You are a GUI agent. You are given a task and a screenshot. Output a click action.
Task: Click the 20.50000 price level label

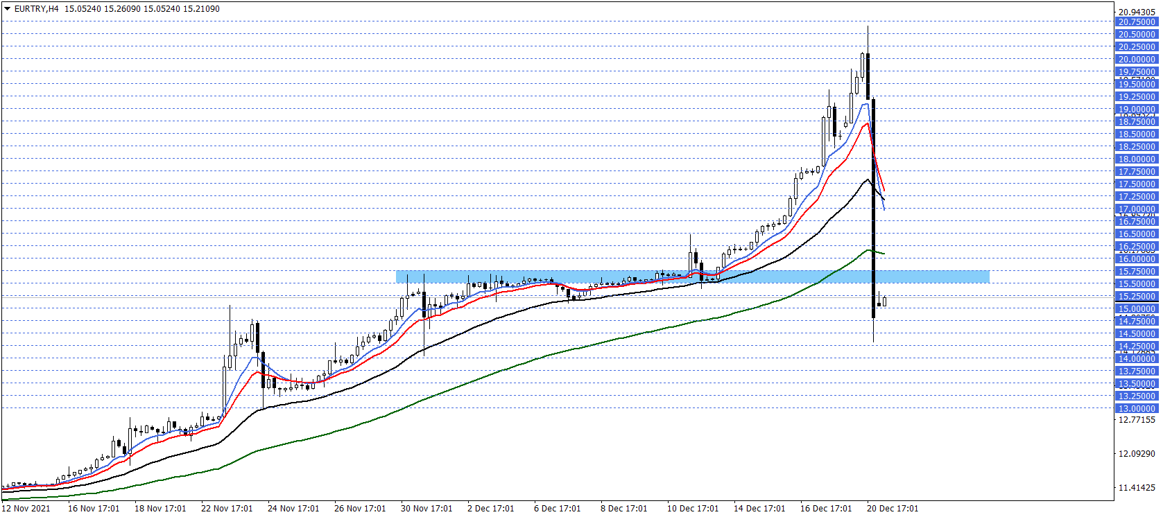click(x=1136, y=35)
